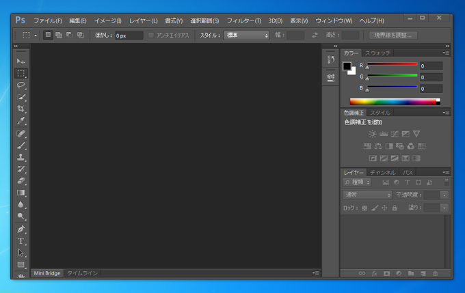The image size is (465, 293).
Task: Select the Rectangle shape tool
Action: (21, 264)
